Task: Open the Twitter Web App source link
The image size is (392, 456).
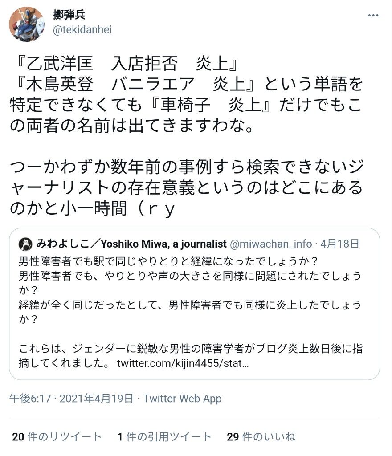Action: [x=183, y=399]
